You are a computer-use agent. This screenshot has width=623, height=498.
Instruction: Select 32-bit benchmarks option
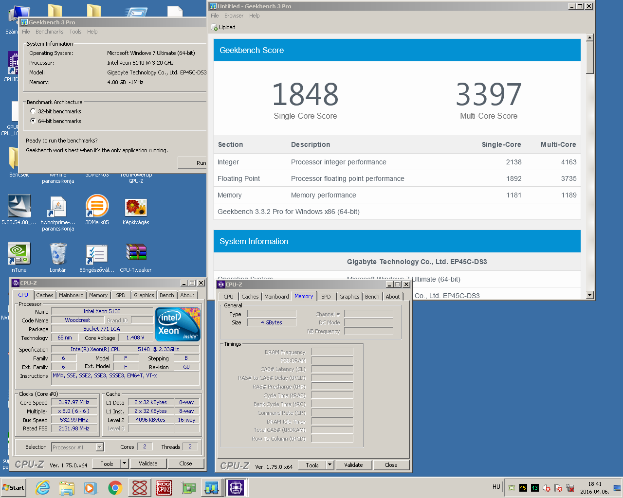click(x=33, y=111)
